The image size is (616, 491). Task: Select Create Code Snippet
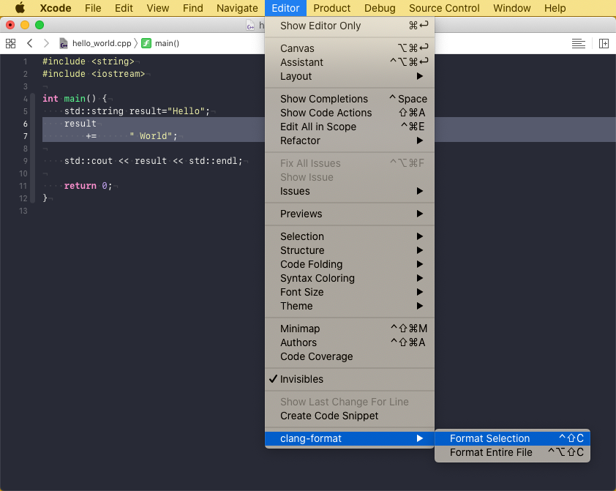(350, 416)
